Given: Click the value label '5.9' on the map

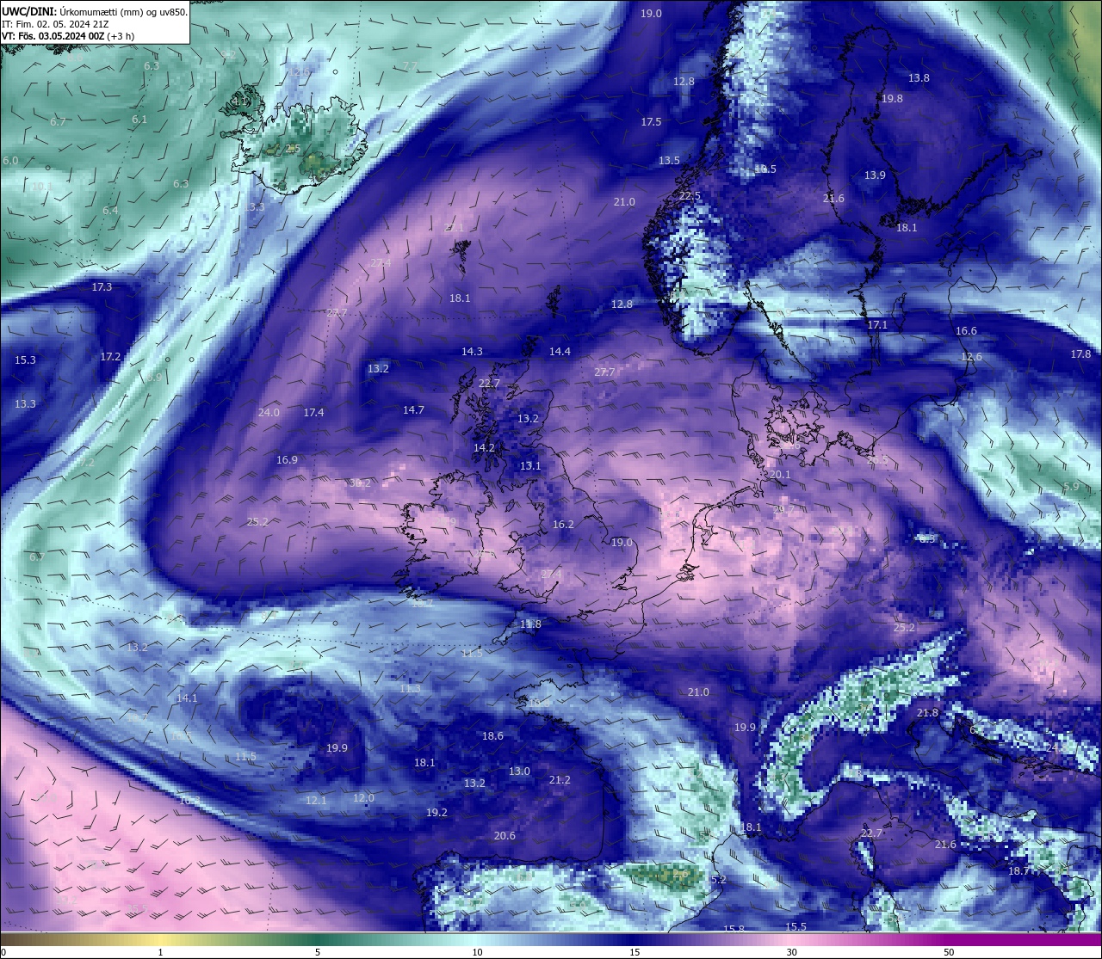Looking at the screenshot, I should (x=1071, y=487).
